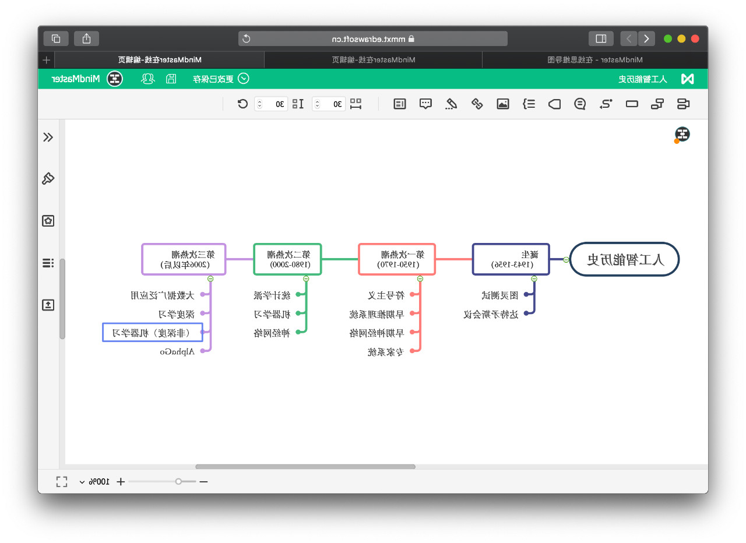This screenshot has height=543, width=746.
Task: Switch to middle MindMaster在线-编辑页 tab
Action: [x=374, y=60]
